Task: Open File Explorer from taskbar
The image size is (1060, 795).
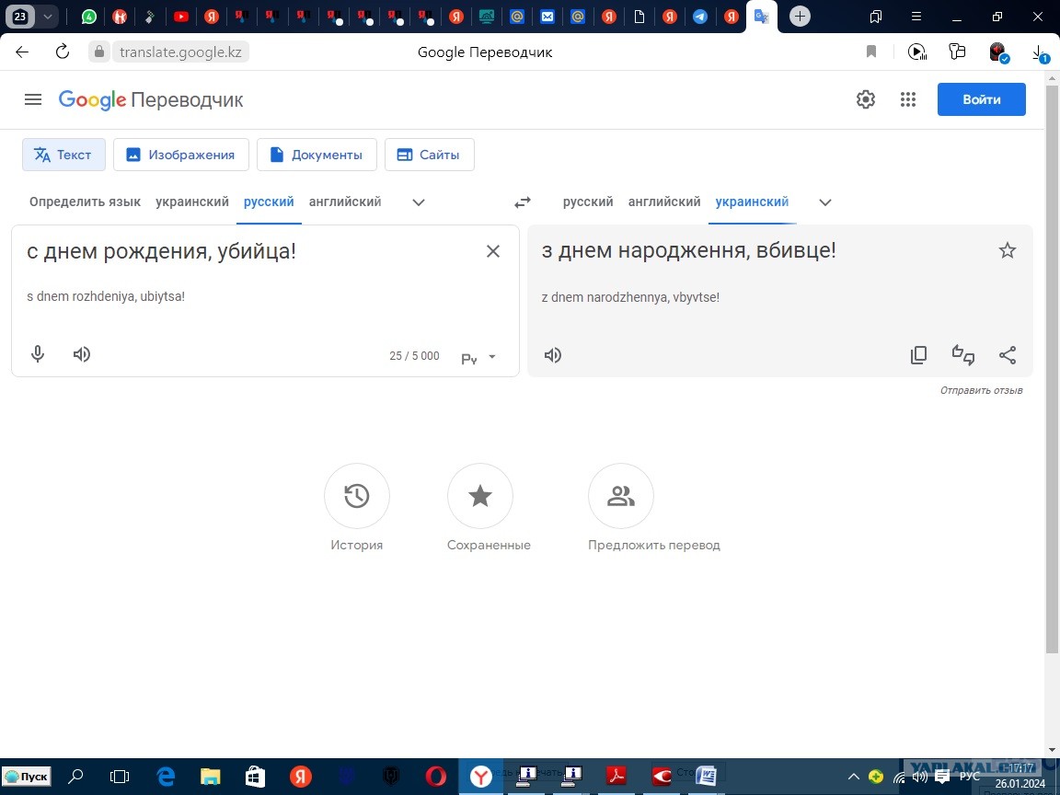Action: 211,777
